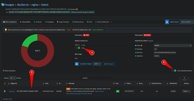The width and height of the screenshot is (194, 101).
Task: Open the Display 10 actions dropdown
Action: tap(12, 78)
